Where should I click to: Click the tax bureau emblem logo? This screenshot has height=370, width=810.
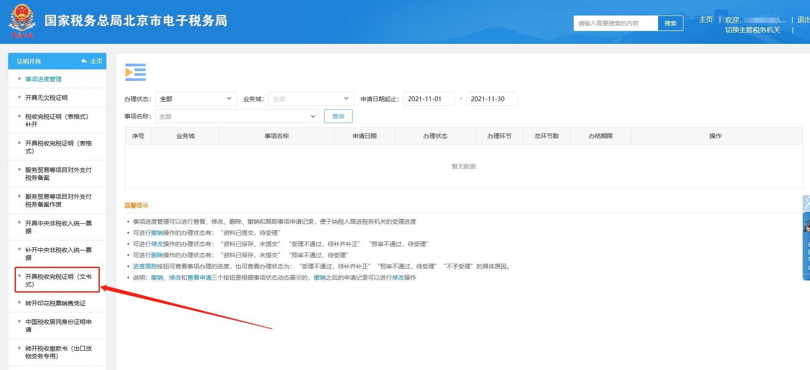click(22, 22)
